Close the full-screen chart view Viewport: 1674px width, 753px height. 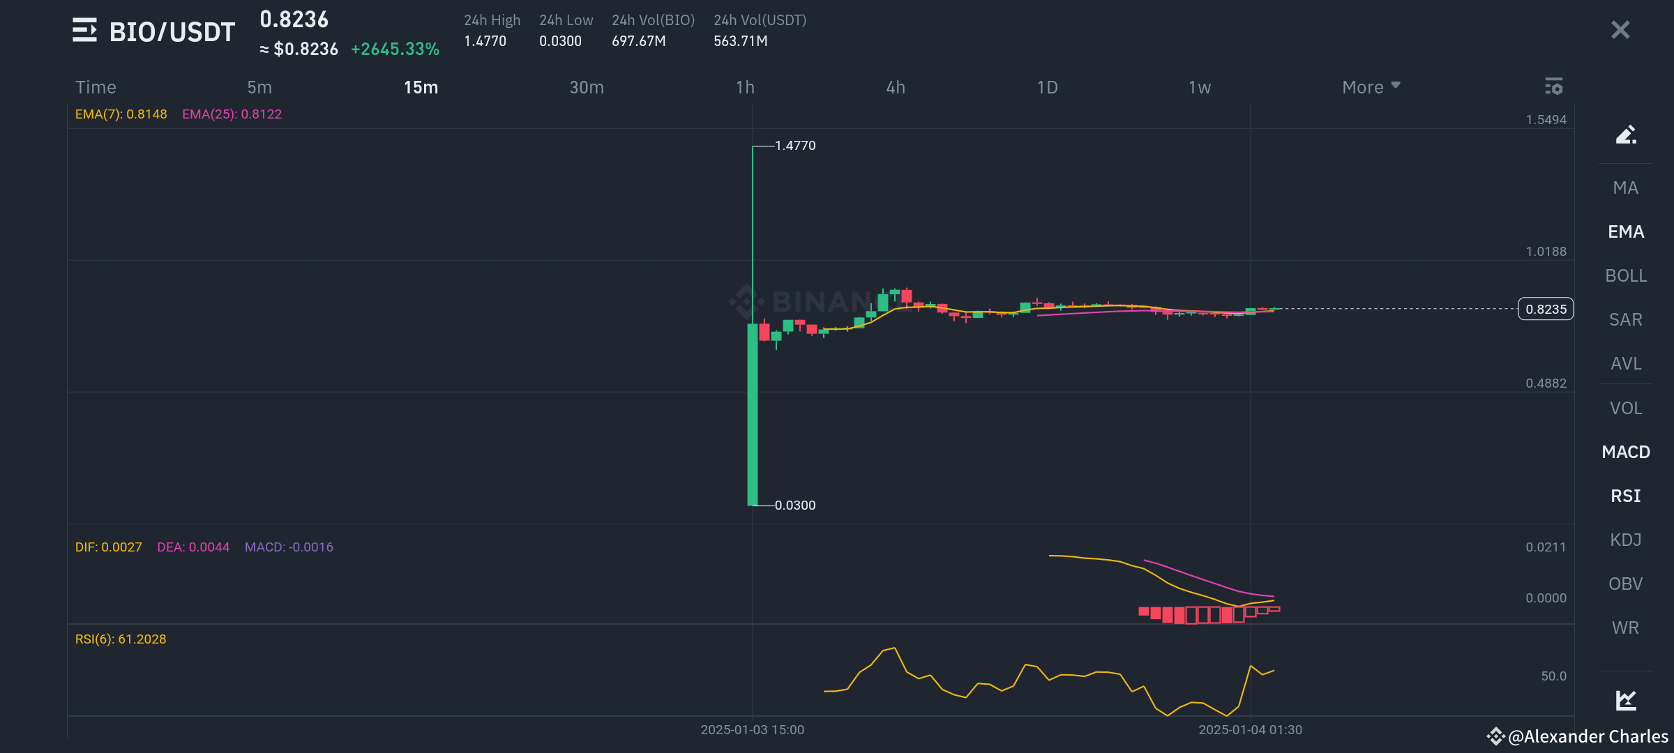[x=1620, y=29]
